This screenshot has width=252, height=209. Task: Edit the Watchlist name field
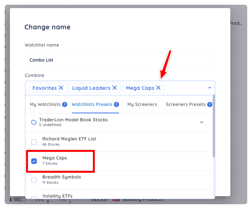120,60
